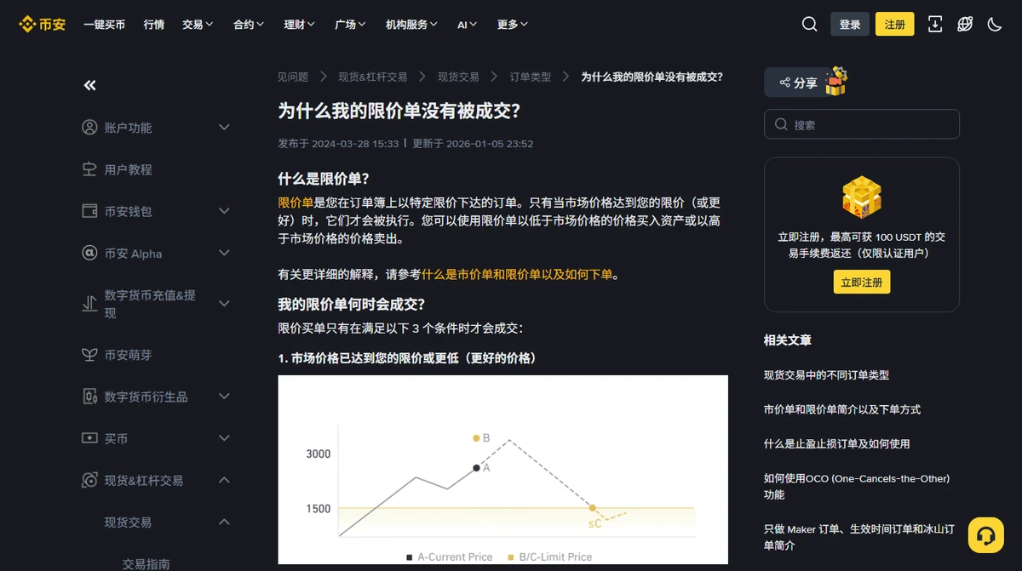Click the 数字货币充值&提现 deposit icon
Screen dimensions: 1022x571
(89, 304)
